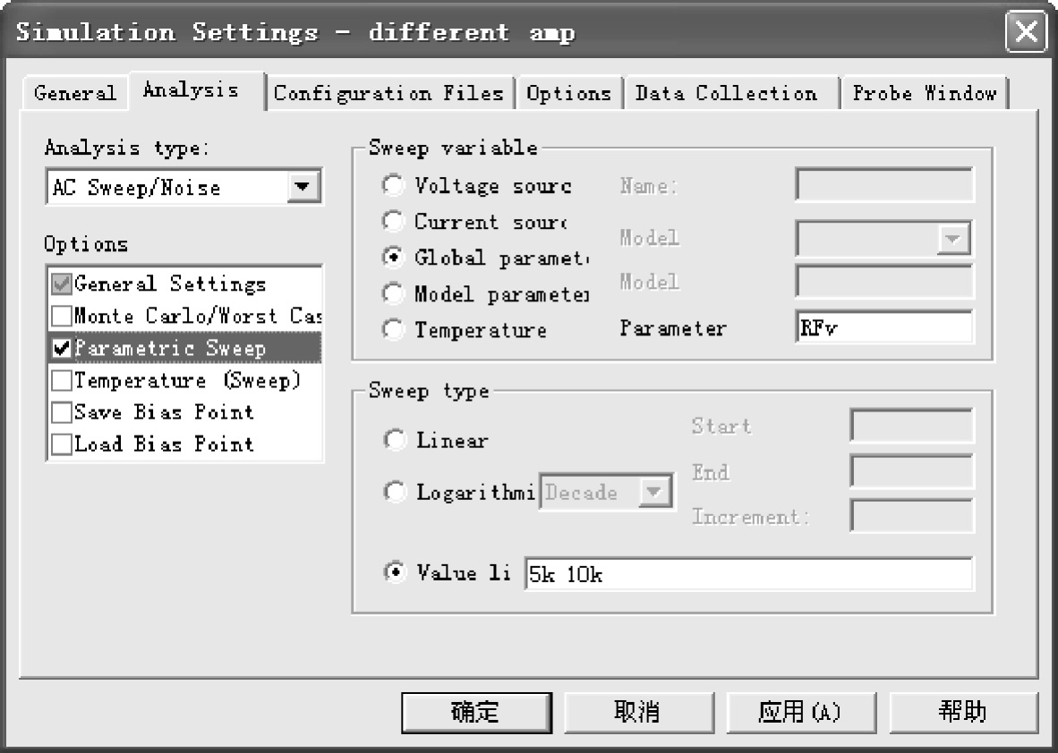Enable Temperature (Sweep) checkbox

pyautogui.click(x=62, y=380)
